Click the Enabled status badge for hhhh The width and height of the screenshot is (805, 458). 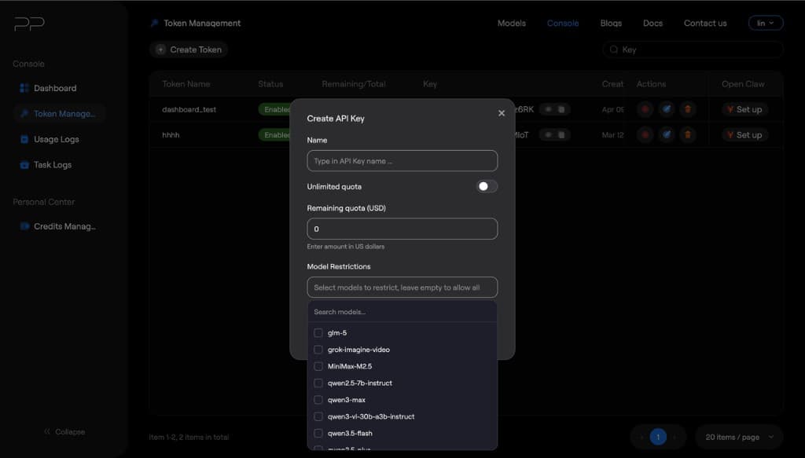pyautogui.click(x=274, y=135)
